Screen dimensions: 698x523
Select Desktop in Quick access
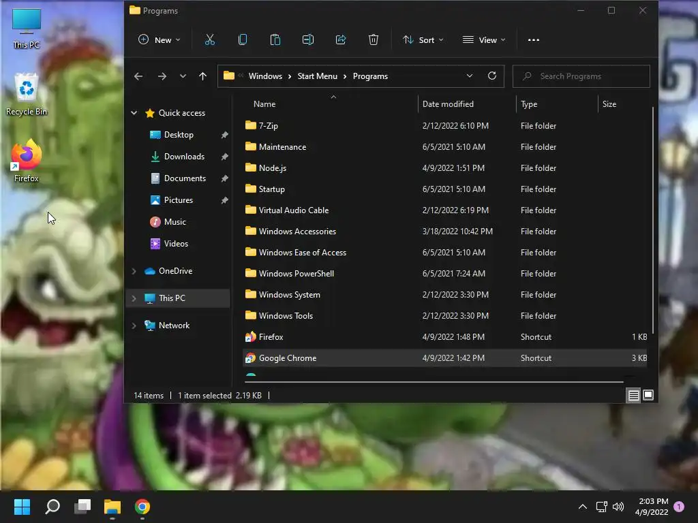pos(179,135)
